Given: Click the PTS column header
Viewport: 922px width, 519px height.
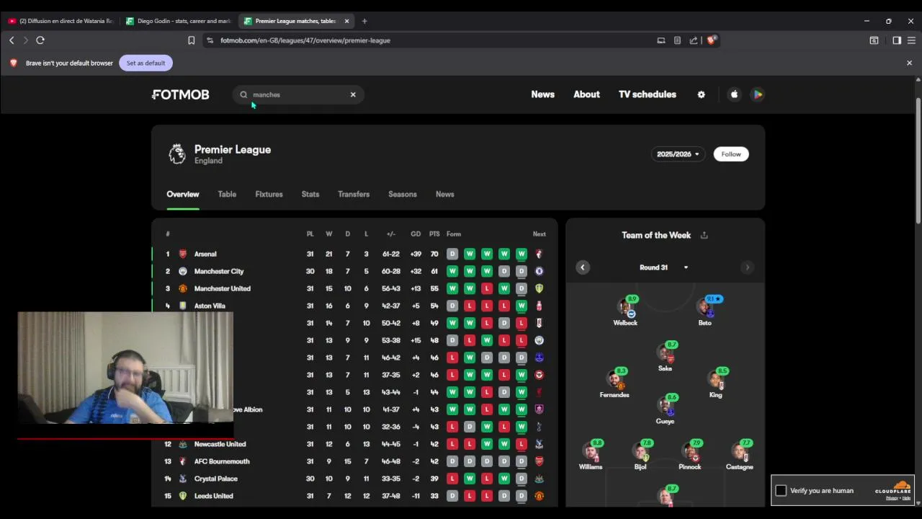Looking at the screenshot, I should pyautogui.click(x=434, y=234).
